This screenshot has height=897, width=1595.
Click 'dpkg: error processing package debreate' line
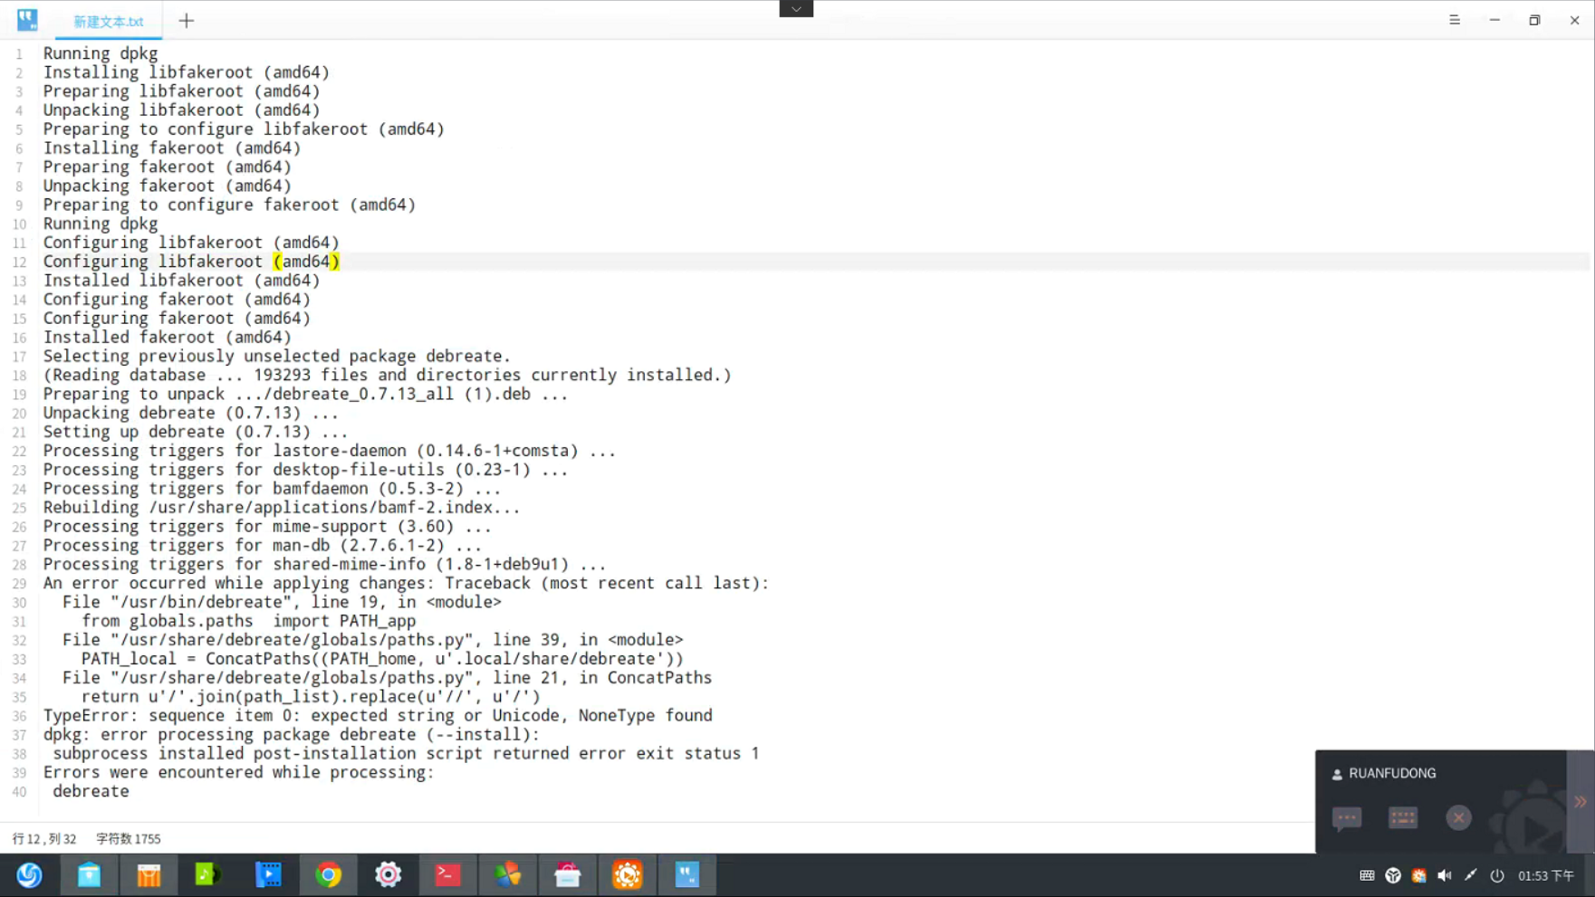pos(292,735)
